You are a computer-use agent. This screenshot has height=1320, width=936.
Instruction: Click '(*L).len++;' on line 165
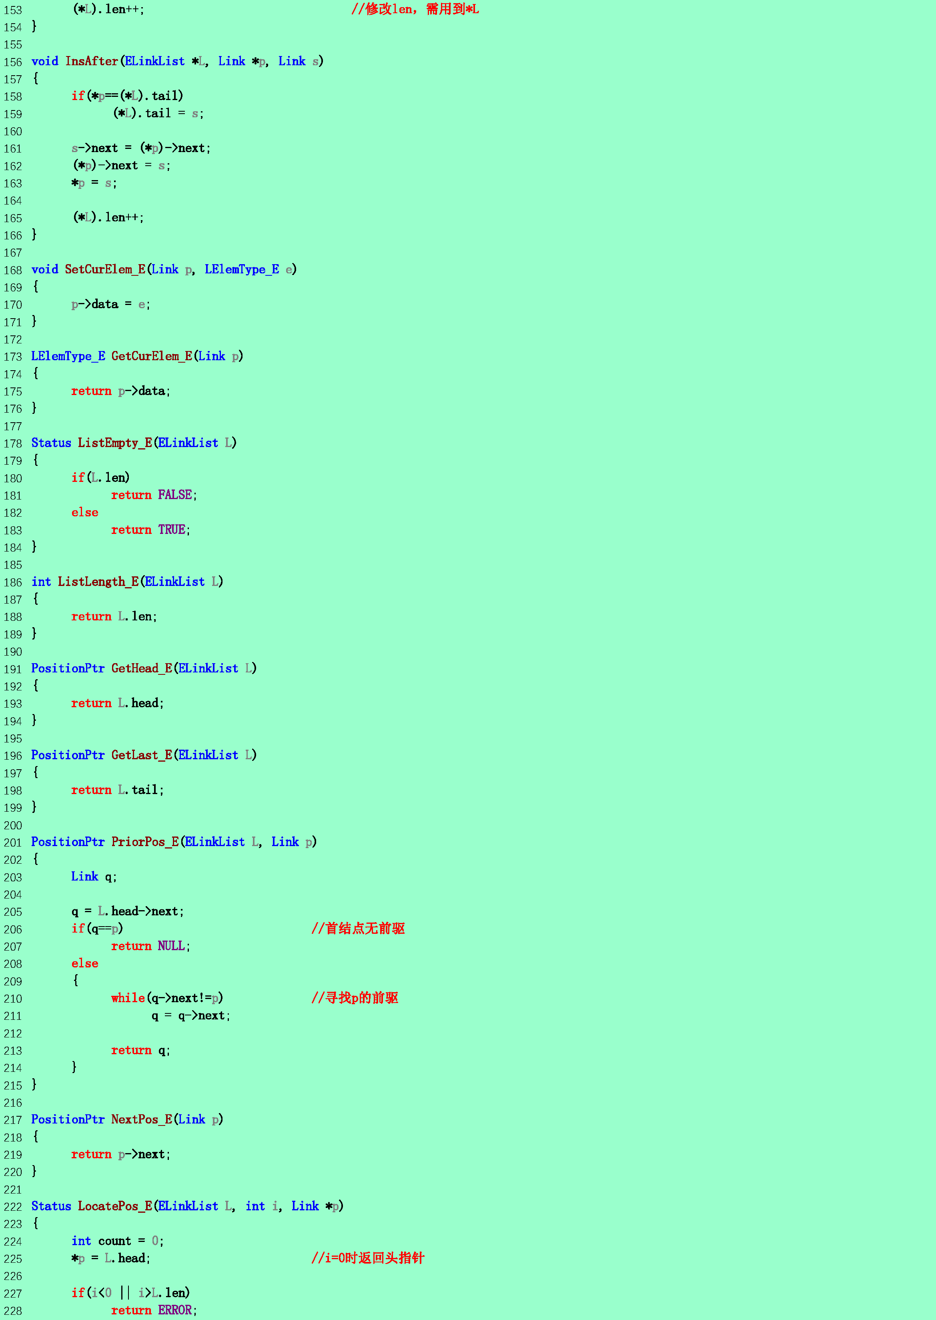click(108, 217)
